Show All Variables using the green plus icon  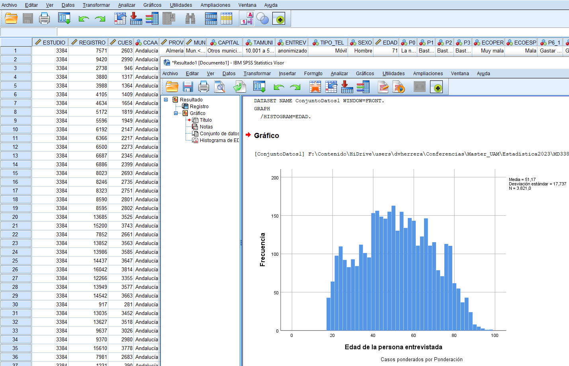pos(279,18)
